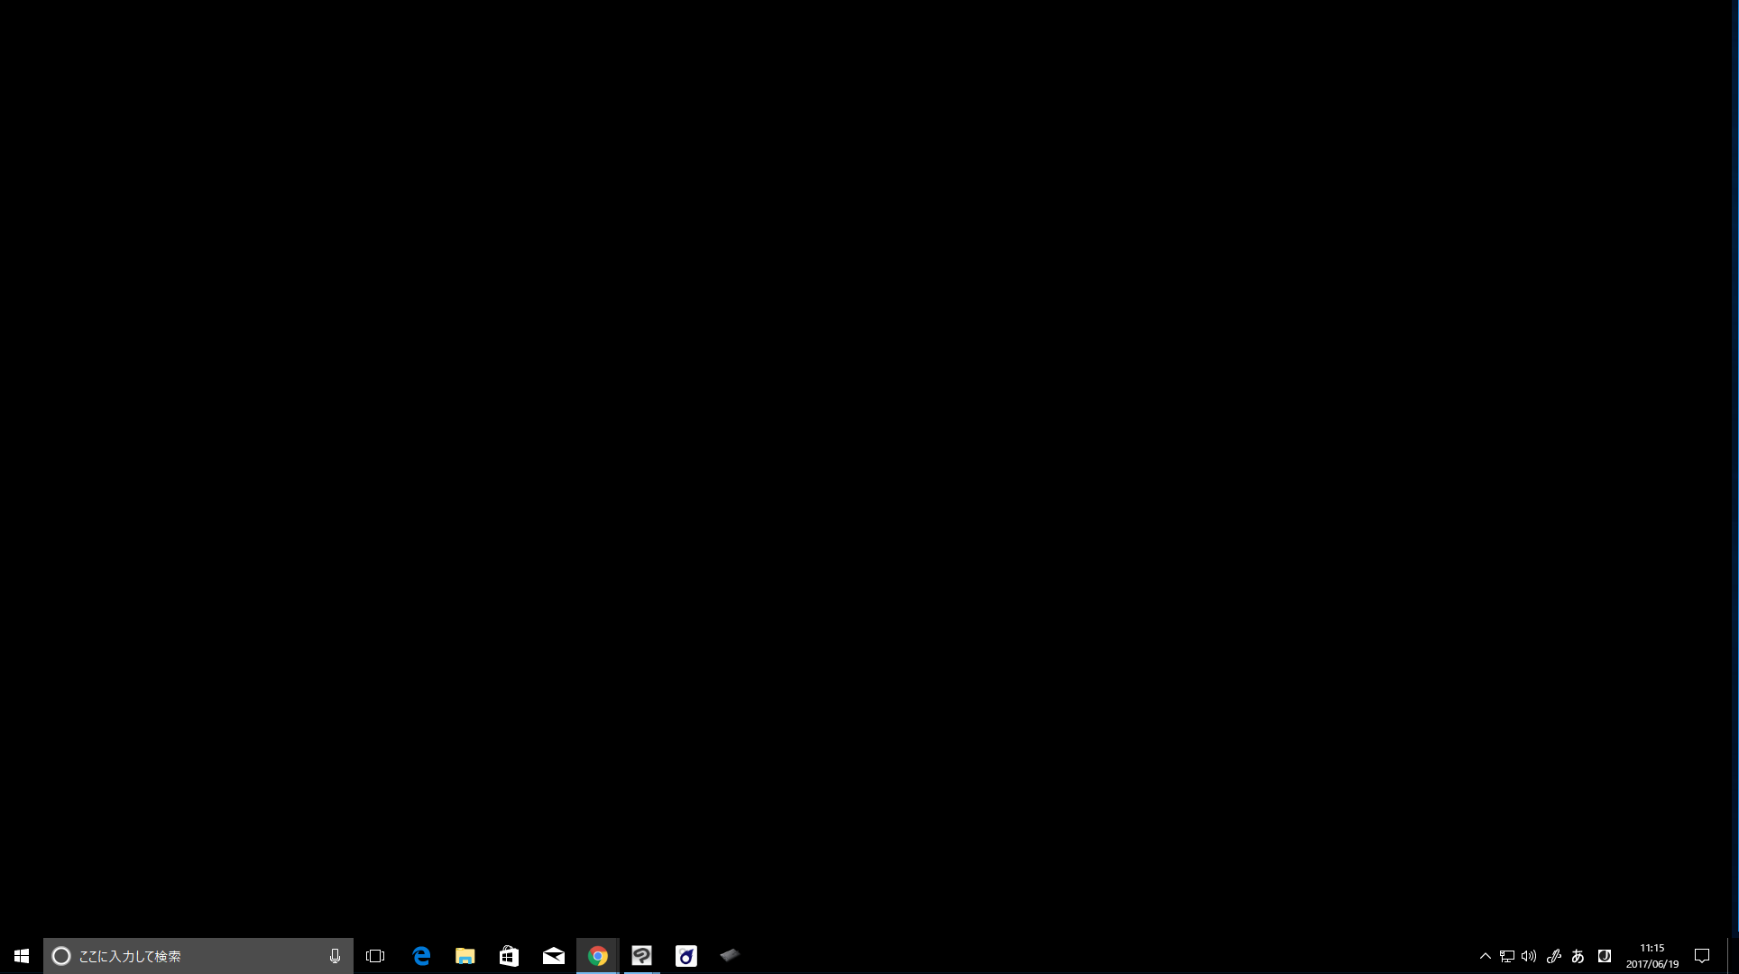
Task: Click the J IME tray icon
Action: pos(1604,956)
